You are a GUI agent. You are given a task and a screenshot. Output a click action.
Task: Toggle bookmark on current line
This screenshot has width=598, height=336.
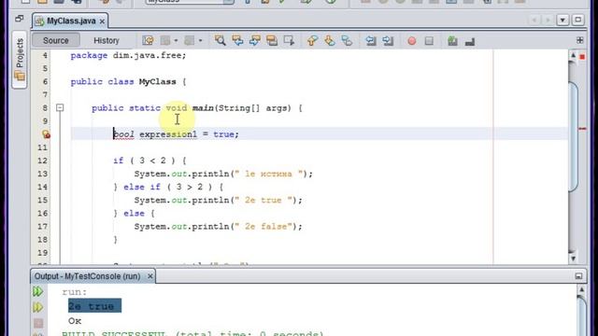point(347,40)
